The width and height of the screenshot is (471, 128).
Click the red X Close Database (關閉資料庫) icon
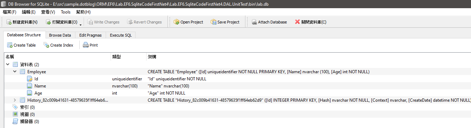click(x=297, y=22)
